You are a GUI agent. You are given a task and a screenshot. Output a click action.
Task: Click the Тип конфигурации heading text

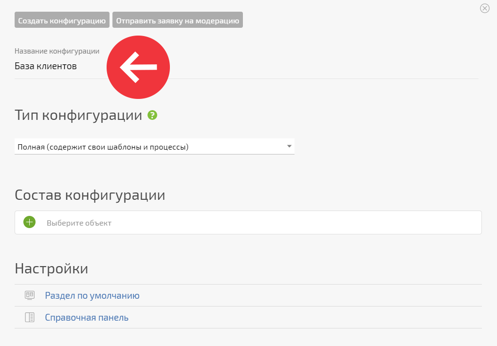[78, 115]
